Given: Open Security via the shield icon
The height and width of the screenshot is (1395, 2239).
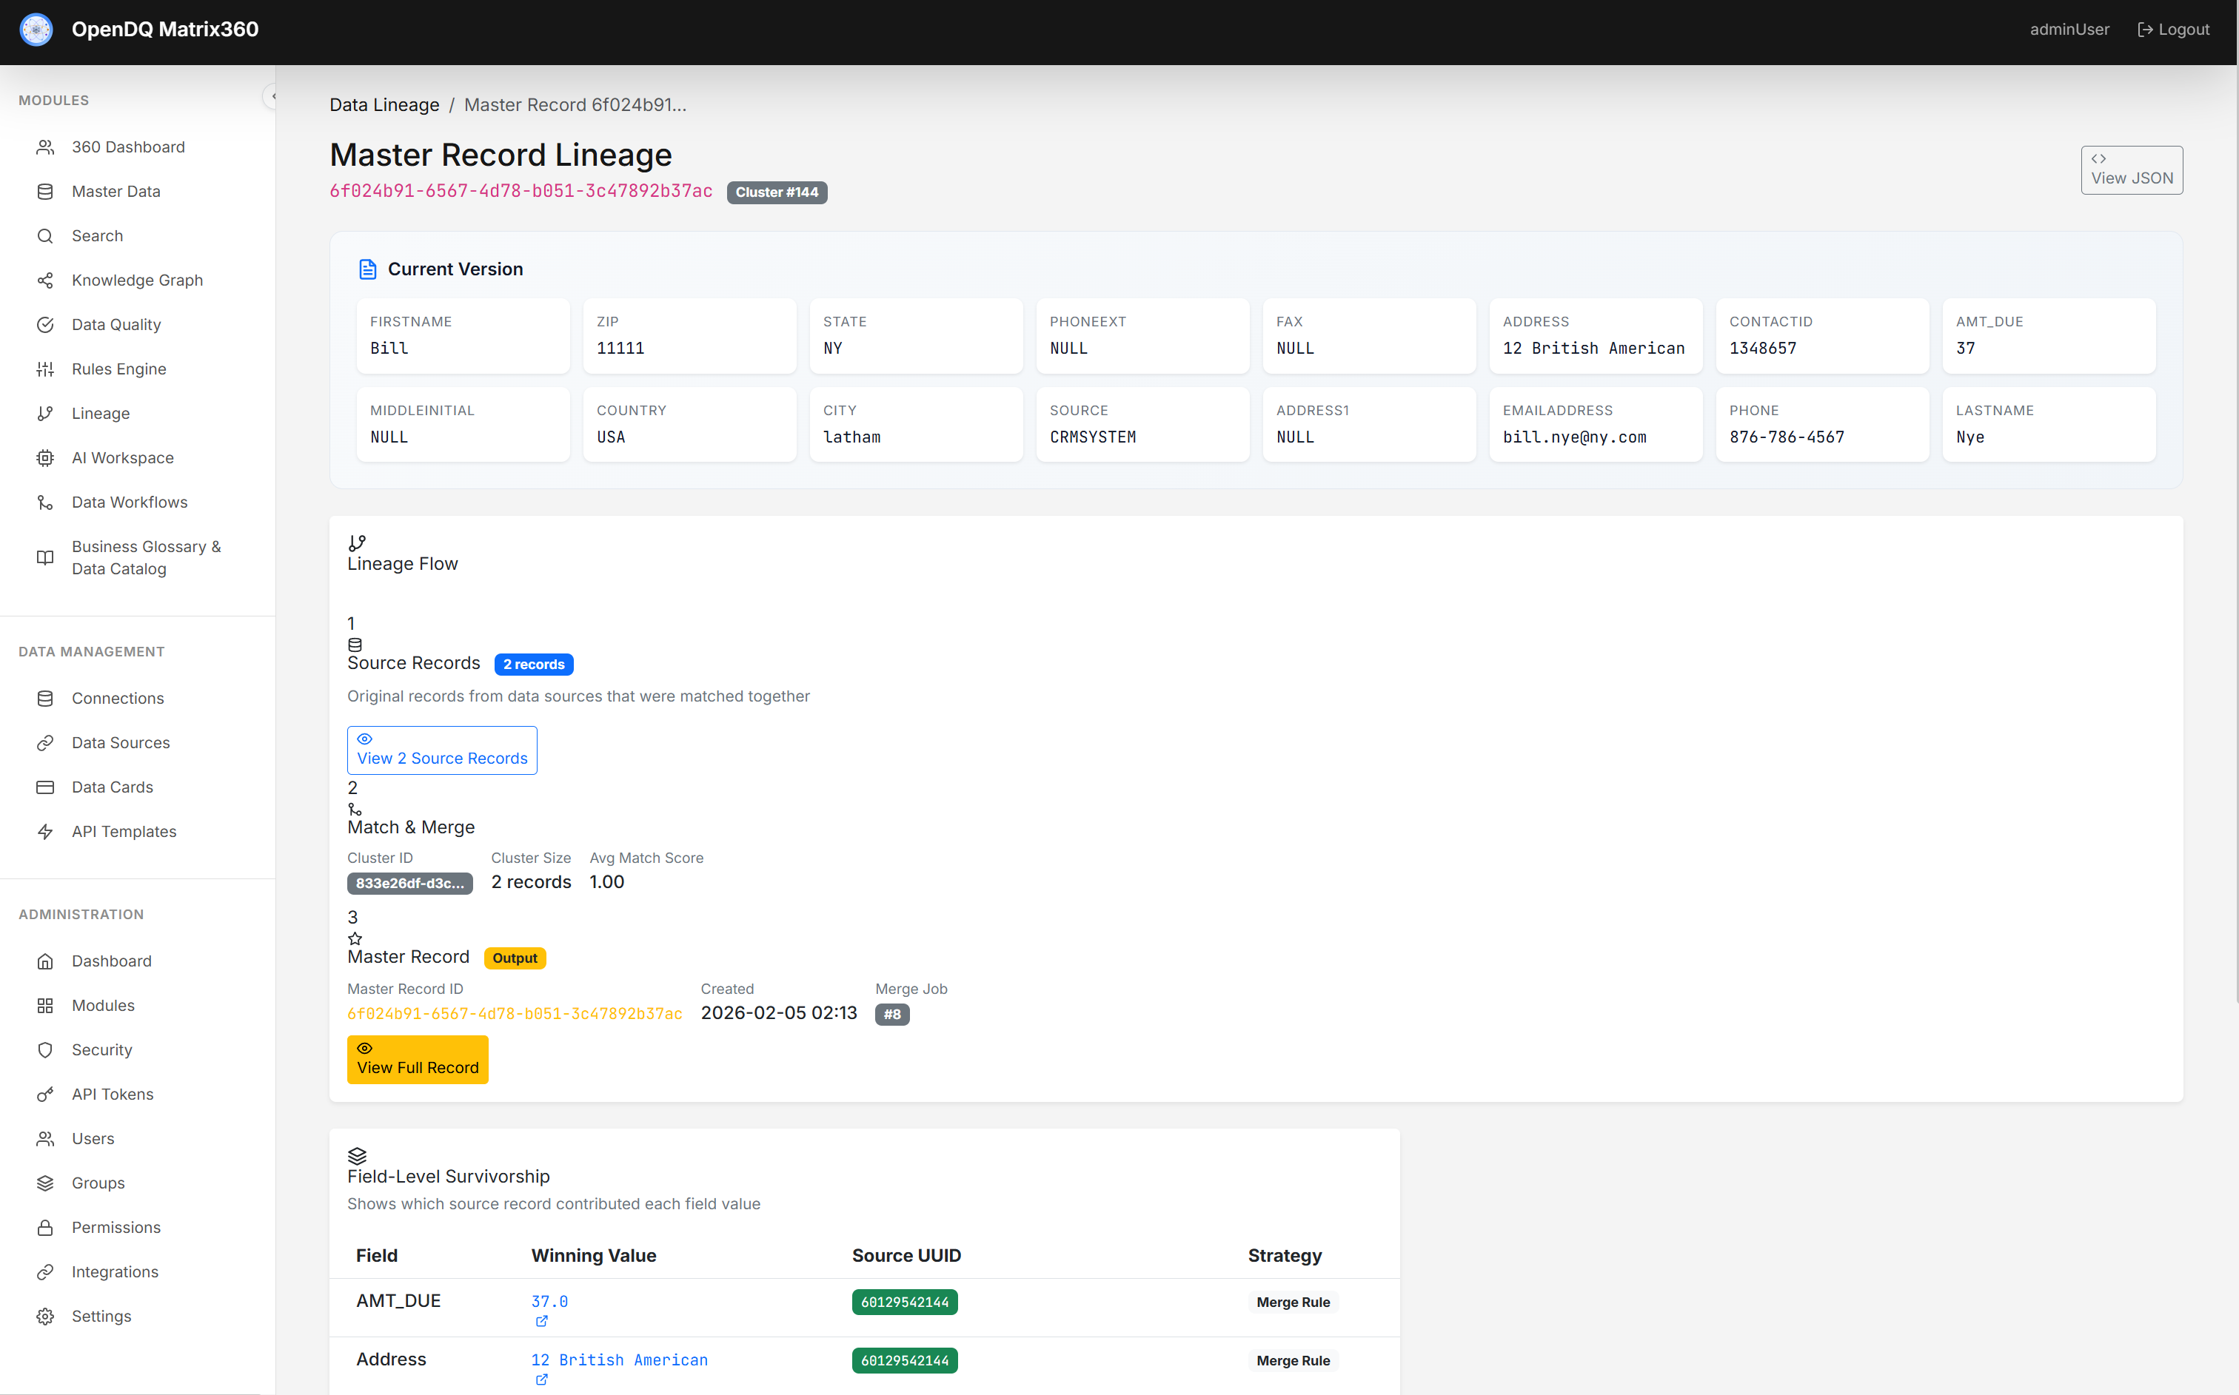Looking at the screenshot, I should 44,1050.
